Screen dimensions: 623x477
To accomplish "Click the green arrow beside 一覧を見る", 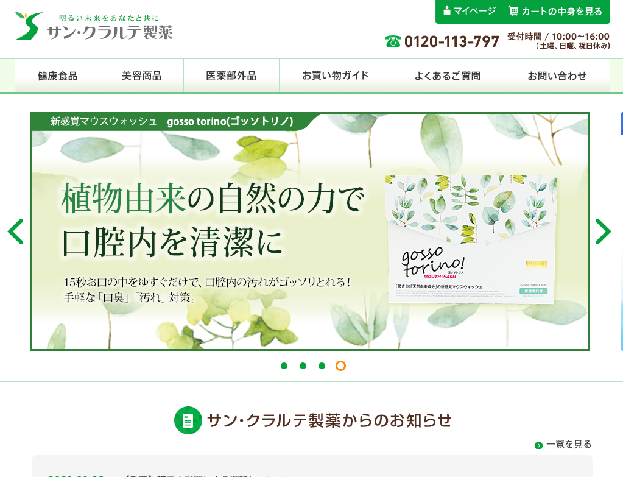I will pyautogui.click(x=539, y=445).
